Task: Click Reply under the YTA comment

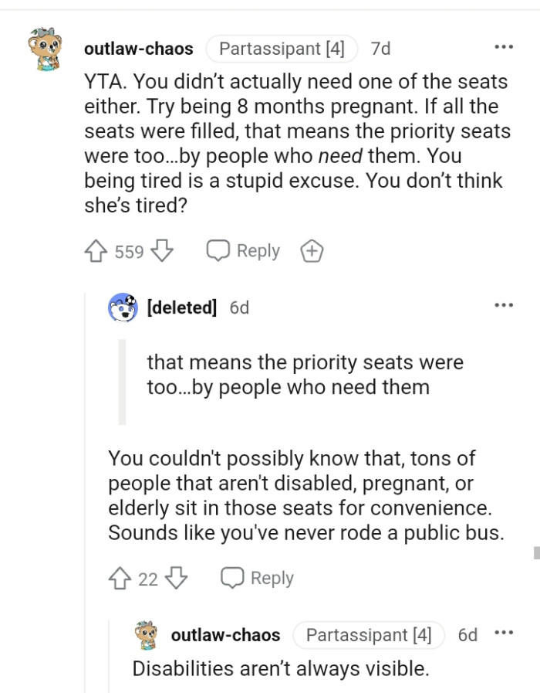Action: point(258,250)
